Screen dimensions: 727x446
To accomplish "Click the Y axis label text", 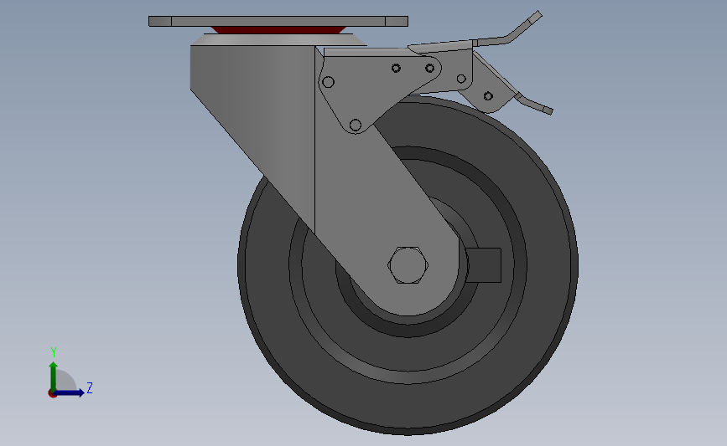I will 54,352.
